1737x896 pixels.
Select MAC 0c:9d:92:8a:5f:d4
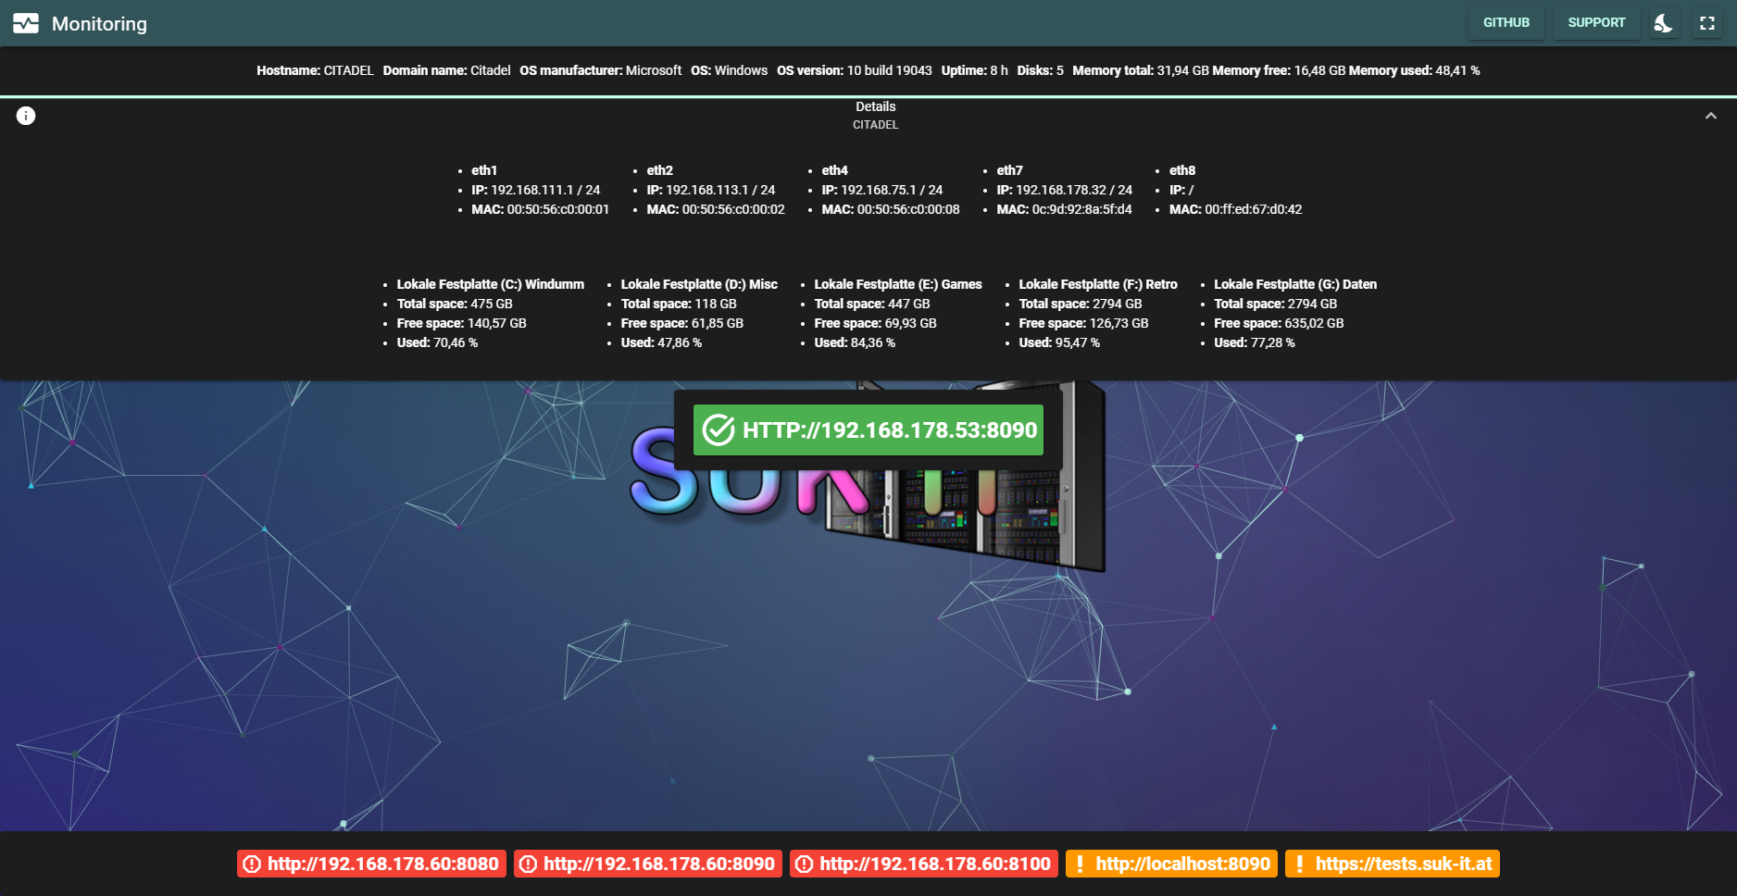[x=1064, y=209]
